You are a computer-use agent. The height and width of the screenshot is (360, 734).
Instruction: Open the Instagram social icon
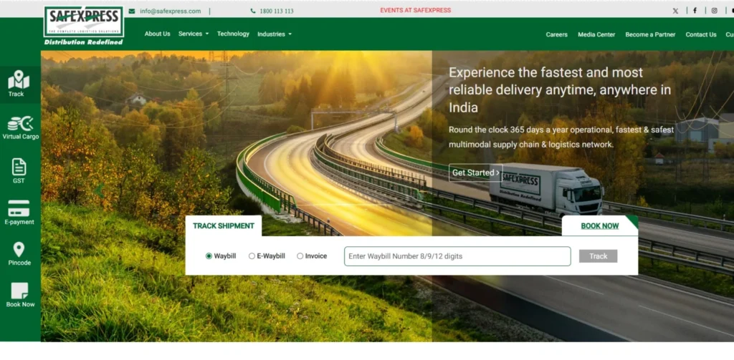click(x=715, y=11)
